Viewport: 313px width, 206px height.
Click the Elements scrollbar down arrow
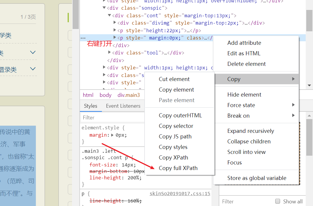309,85
